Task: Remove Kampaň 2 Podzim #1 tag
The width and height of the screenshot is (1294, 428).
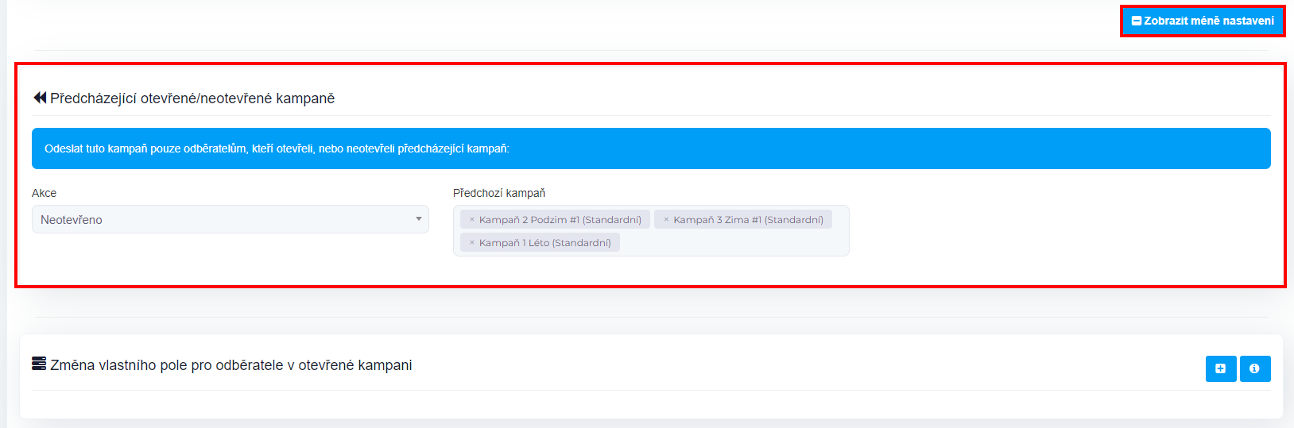Action: click(x=471, y=220)
